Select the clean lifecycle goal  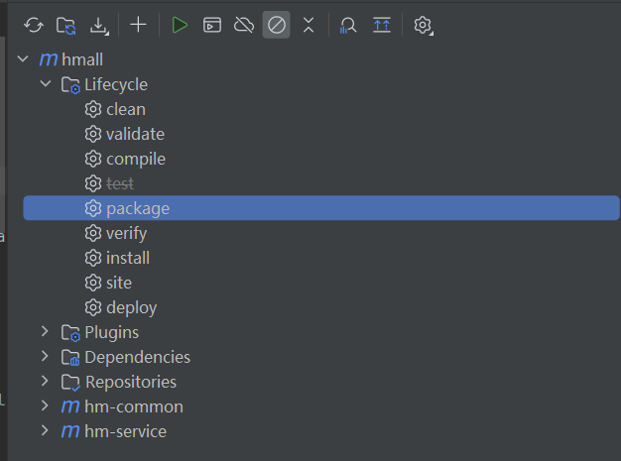click(125, 109)
